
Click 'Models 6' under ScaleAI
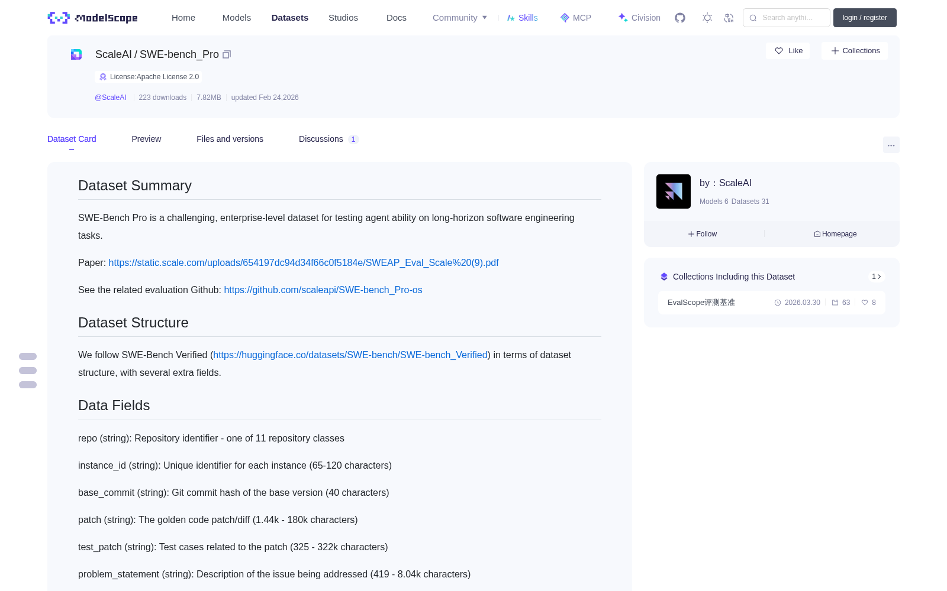(x=714, y=202)
